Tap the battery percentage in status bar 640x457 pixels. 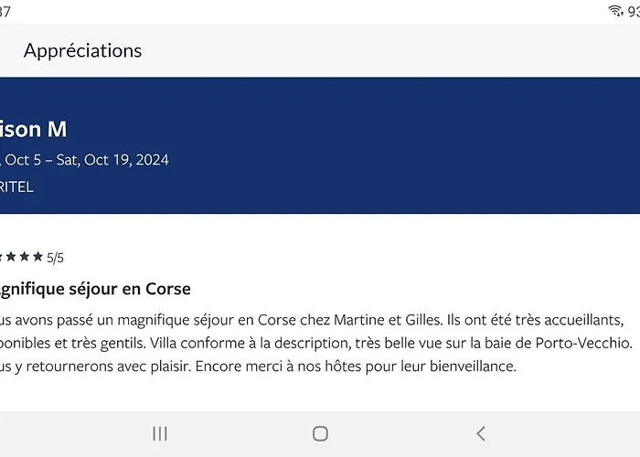click(x=632, y=10)
